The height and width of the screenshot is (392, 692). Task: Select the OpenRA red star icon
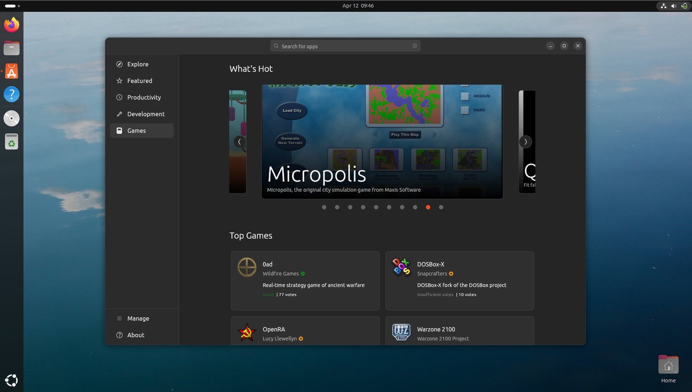[x=247, y=332]
